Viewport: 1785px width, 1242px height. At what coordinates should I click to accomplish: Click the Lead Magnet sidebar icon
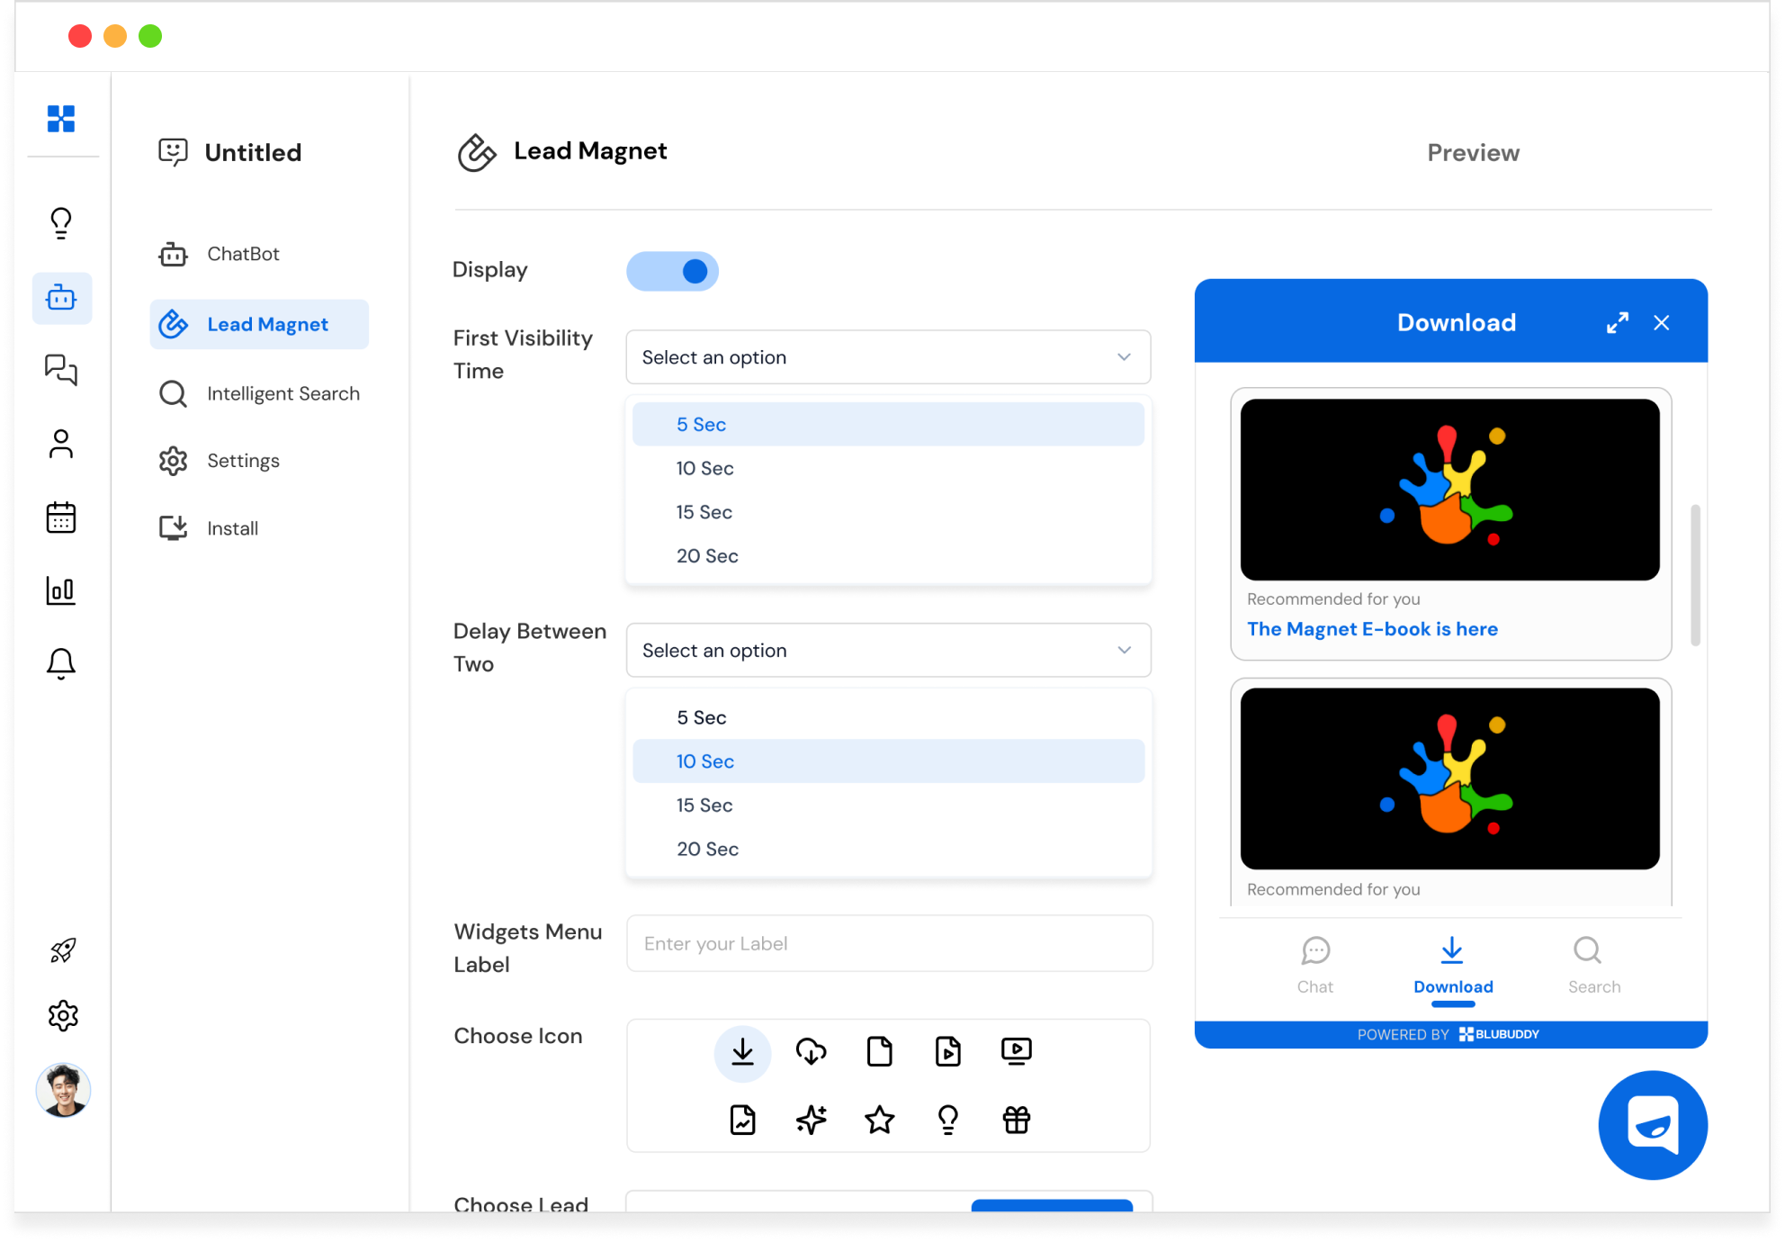[172, 323]
